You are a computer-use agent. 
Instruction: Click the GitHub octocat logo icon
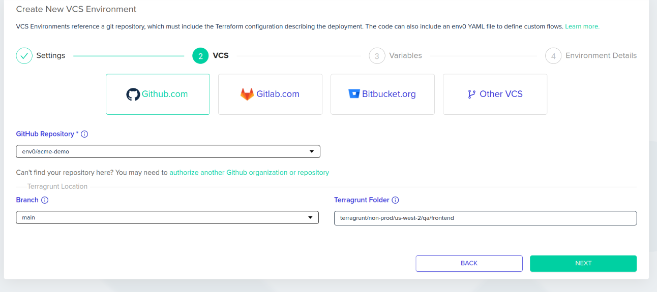tap(133, 94)
